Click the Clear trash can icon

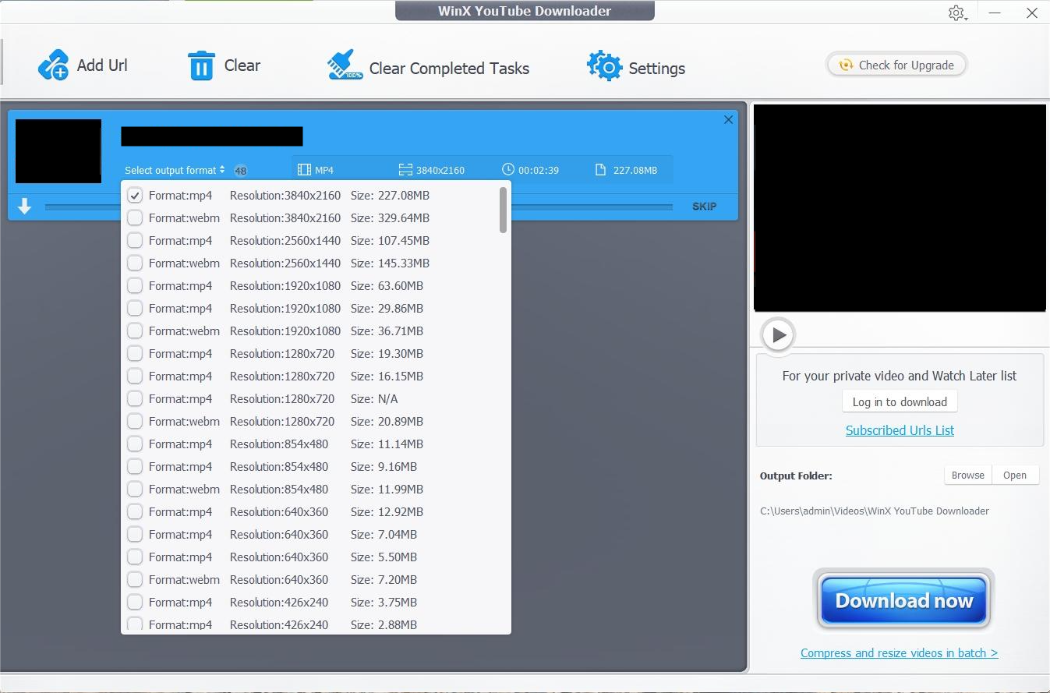pyautogui.click(x=201, y=65)
